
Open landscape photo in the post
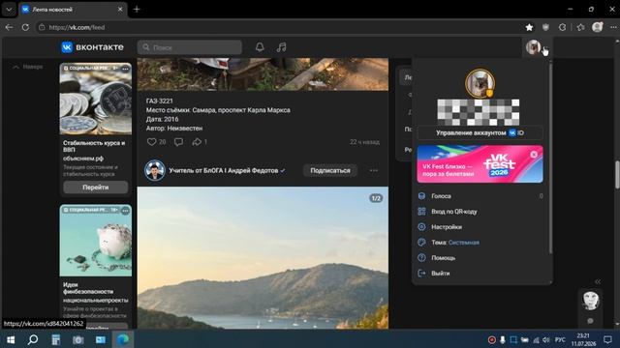pos(263,258)
